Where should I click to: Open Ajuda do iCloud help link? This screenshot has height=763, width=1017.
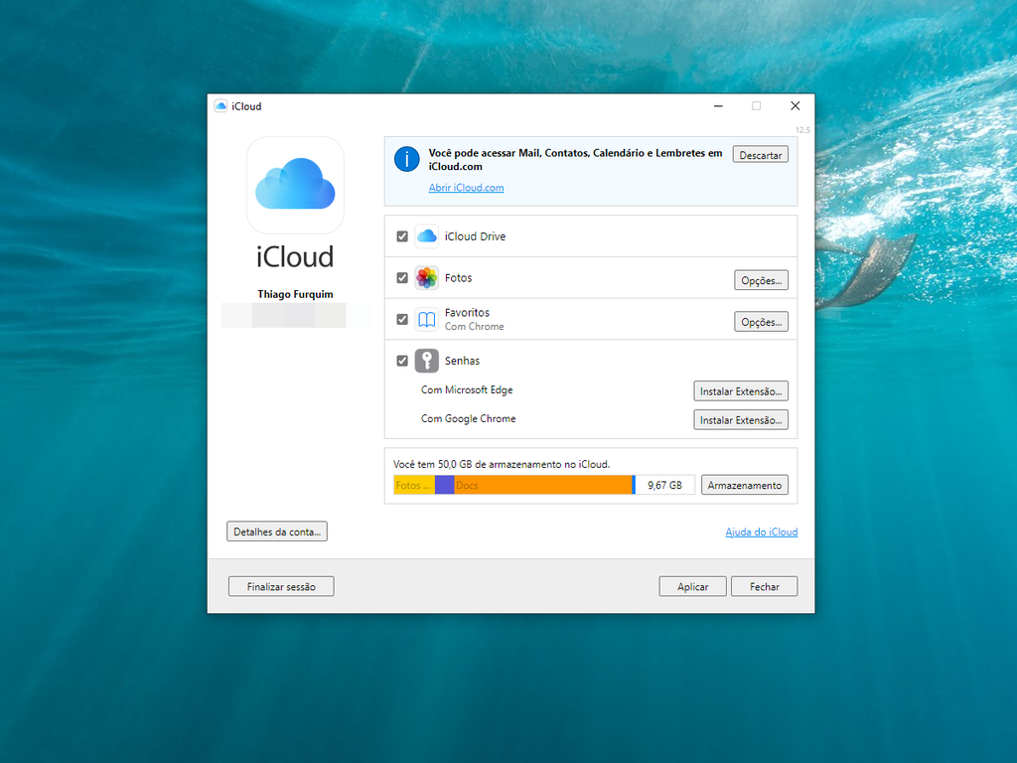762,533
